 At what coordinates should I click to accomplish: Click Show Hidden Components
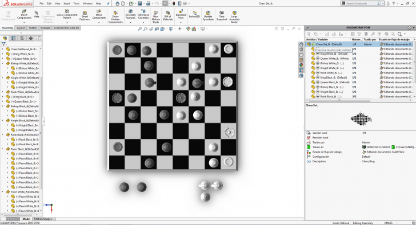pos(115,17)
